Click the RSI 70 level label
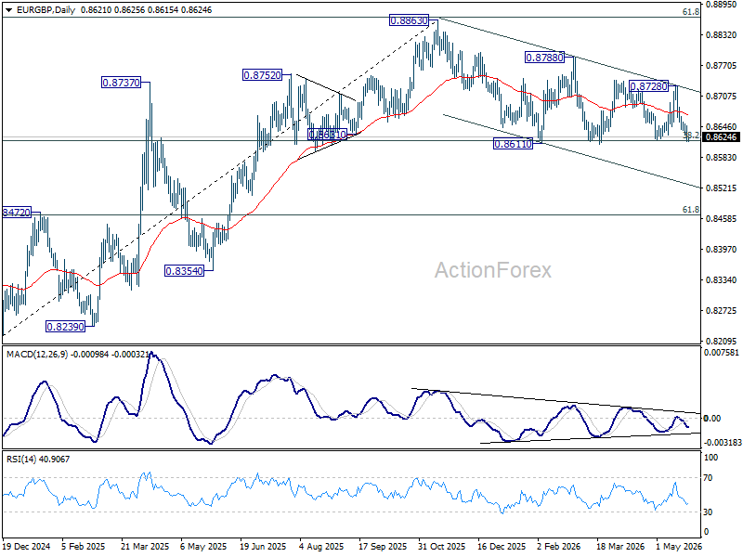Image resolution: width=743 pixels, height=557 pixels. click(x=708, y=478)
